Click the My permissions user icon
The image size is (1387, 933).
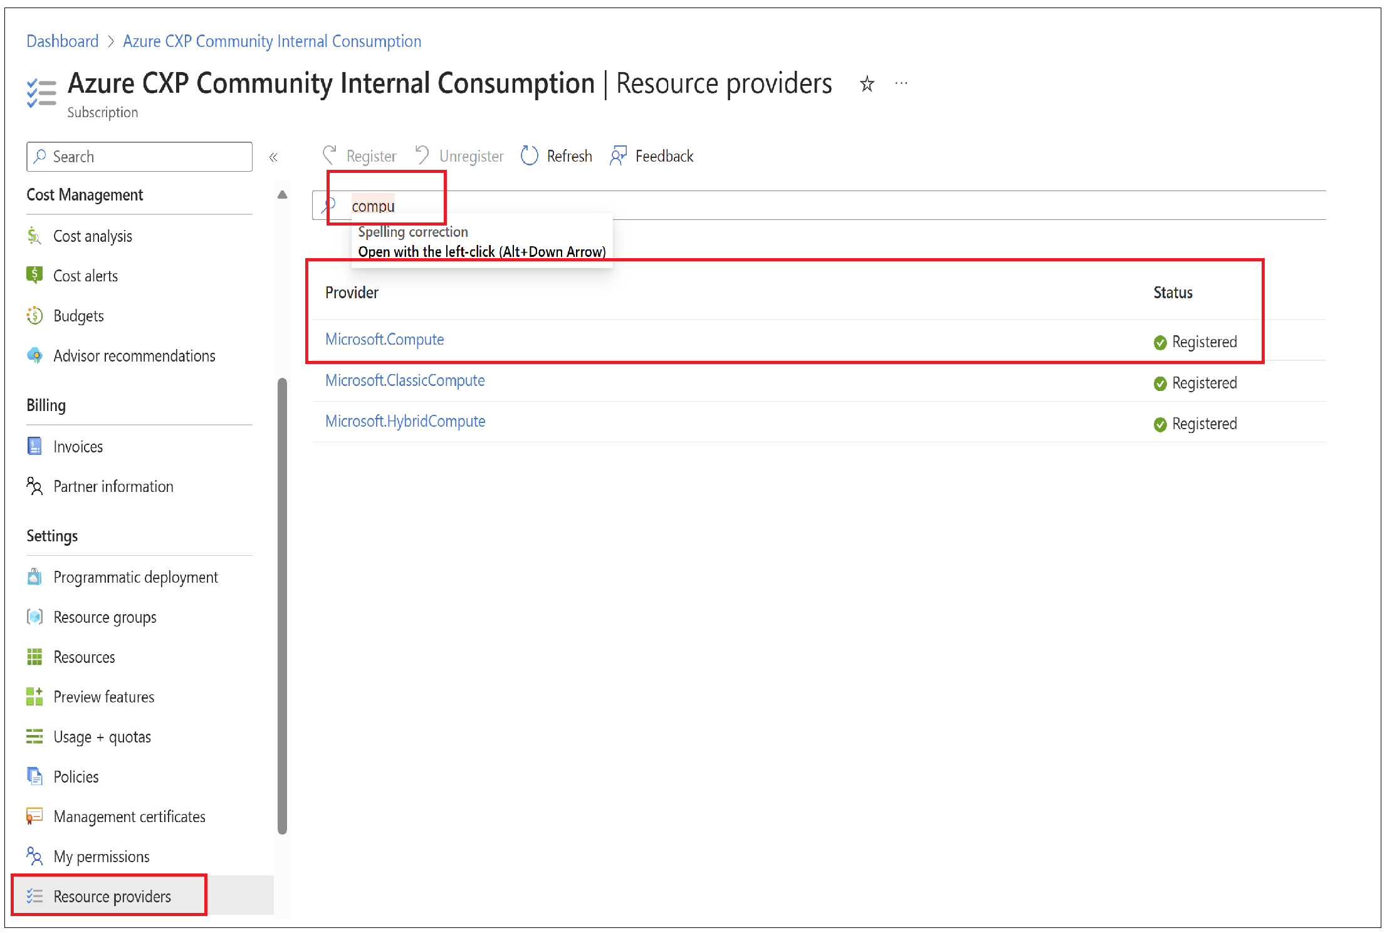pos(34,856)
